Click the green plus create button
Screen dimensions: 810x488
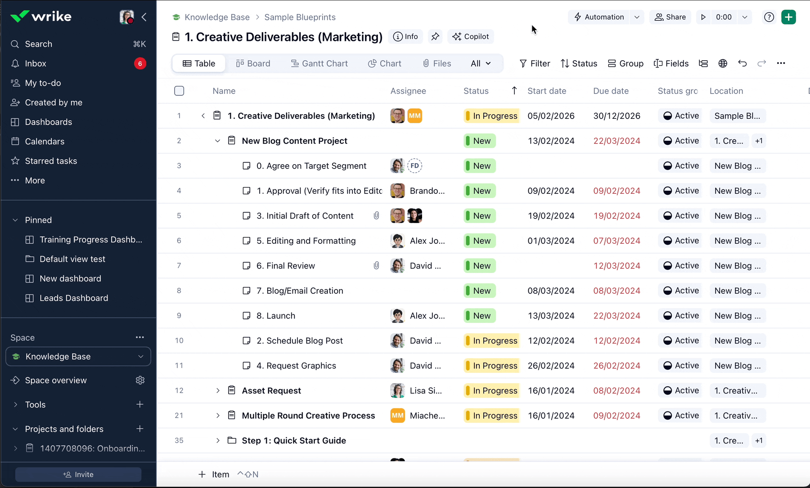[x=788, y=17]
